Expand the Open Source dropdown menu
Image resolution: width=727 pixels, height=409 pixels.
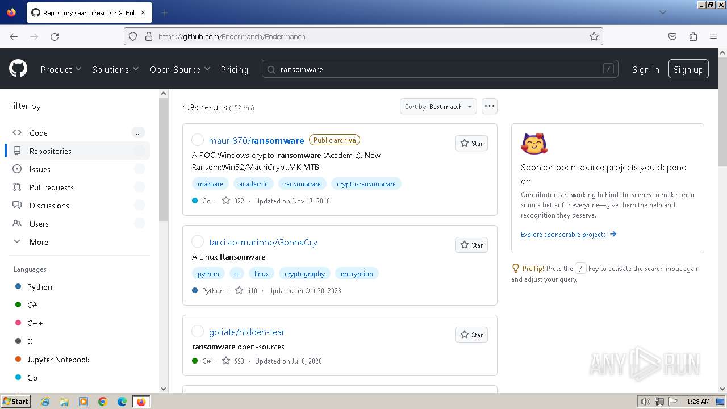click(x=179, y=69)
